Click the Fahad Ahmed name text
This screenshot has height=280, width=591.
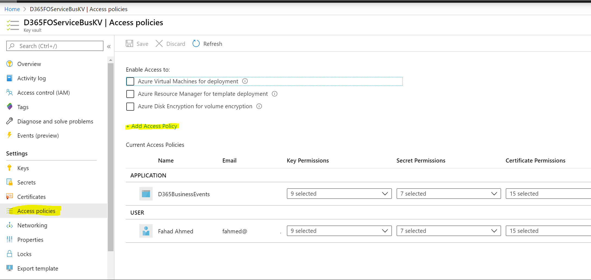tap(175, 231)
